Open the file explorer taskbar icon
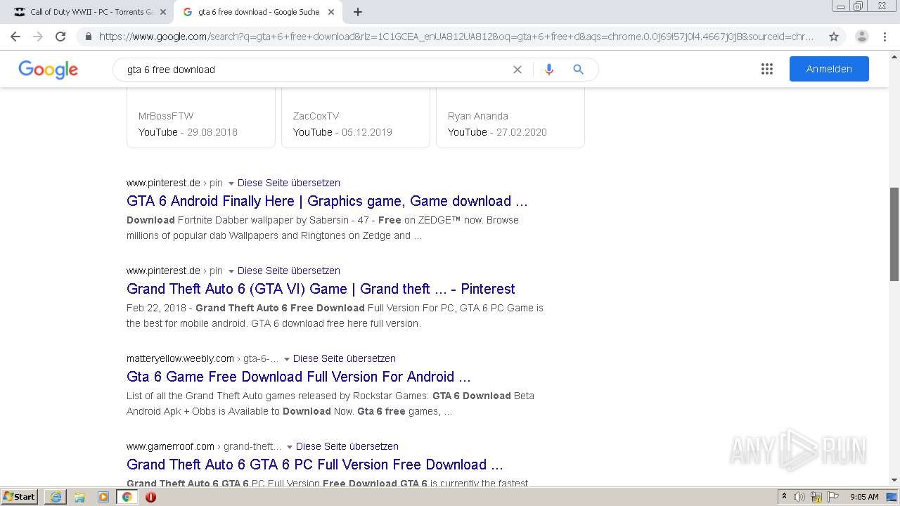Viewport: 900px width, 506px height. click(79, 497)
